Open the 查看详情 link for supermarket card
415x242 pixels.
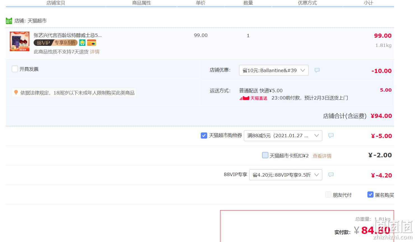coord(322,156)
